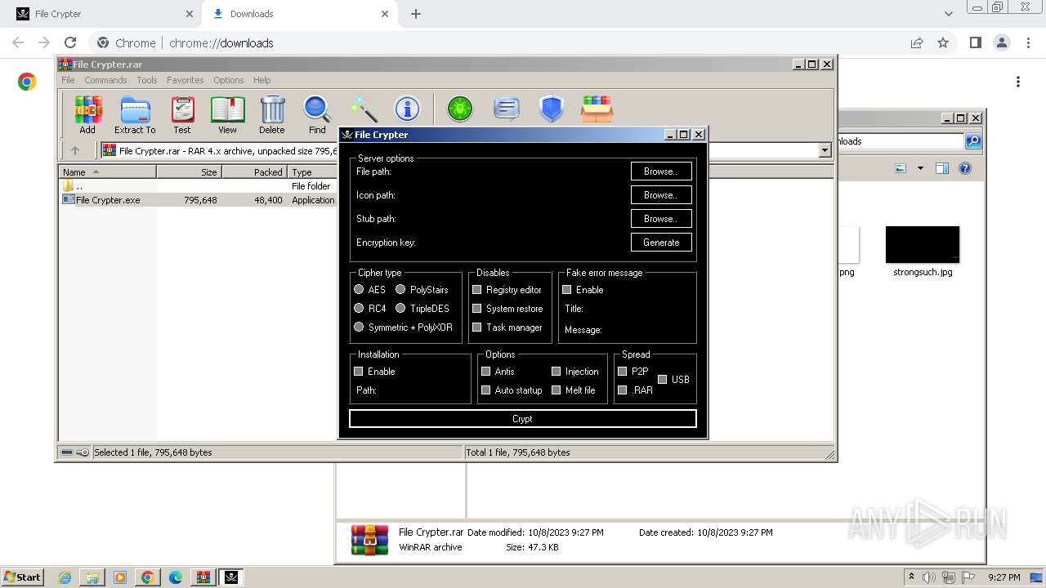This screenshot has width=1046, height=588.
Task: Browse for the Icon path
Action: pos(661,195)
